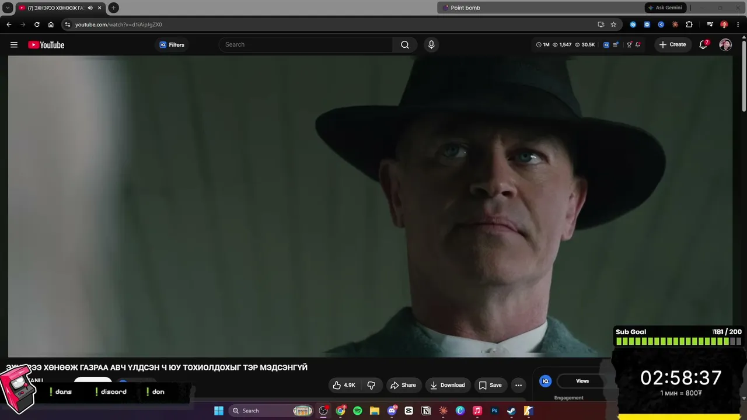The image size is (747, 420).
Task: Click the vidIQ panel logo icon
Action: point(546,381)
